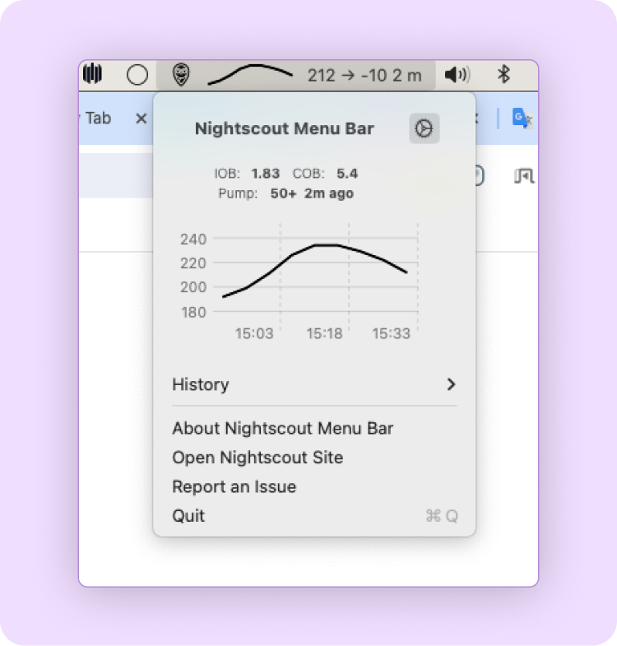
Task: Select About Nightscout Menu Bar
Action: [x=282, y=428]
